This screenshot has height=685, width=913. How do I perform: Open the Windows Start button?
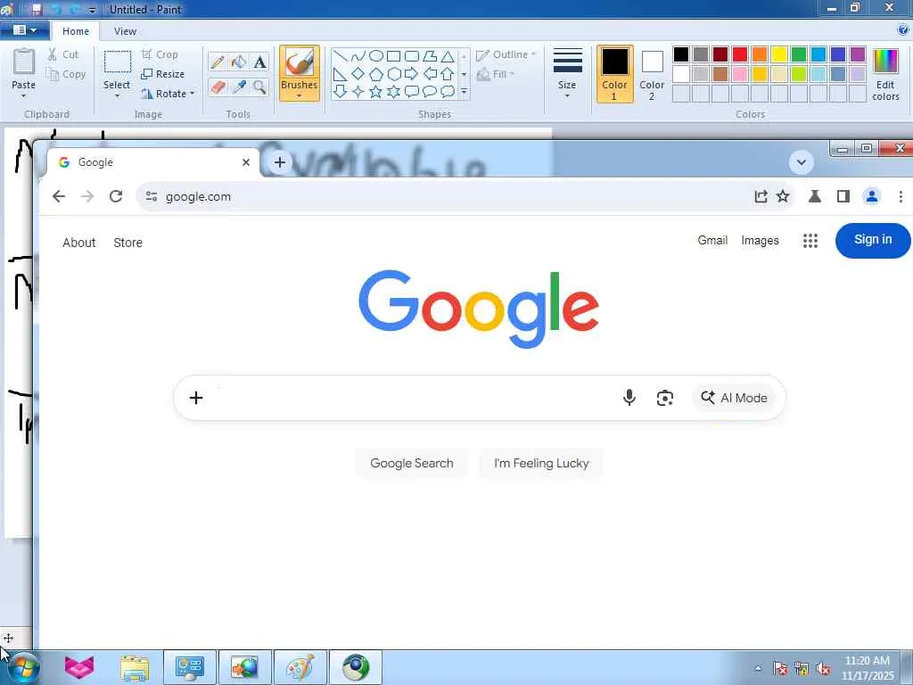click(23, 667)
